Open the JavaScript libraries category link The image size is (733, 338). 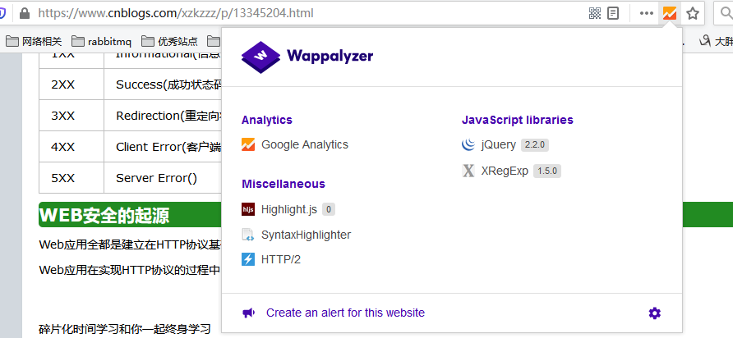click(x=517, y=120)
